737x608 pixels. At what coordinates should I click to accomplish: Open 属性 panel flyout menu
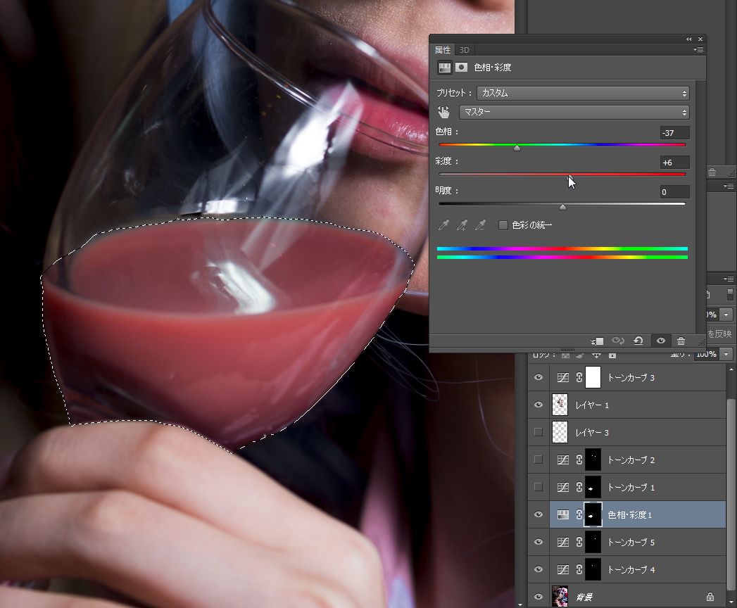pyautogui.click(x=698, y=50)
